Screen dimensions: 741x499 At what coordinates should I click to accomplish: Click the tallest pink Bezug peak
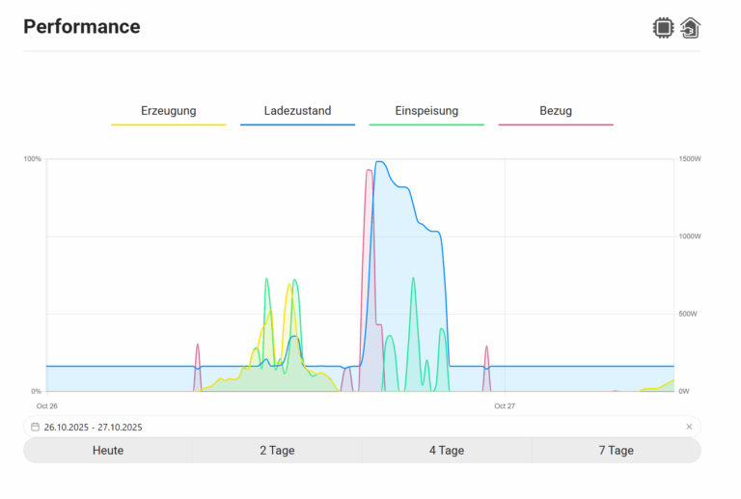(x=369, y=171)
